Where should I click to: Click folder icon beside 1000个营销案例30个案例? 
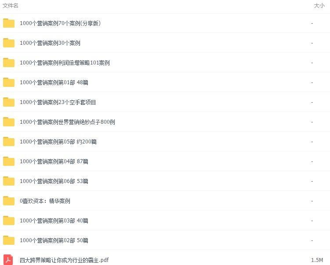pyautogui.click(x=9, y=43)
